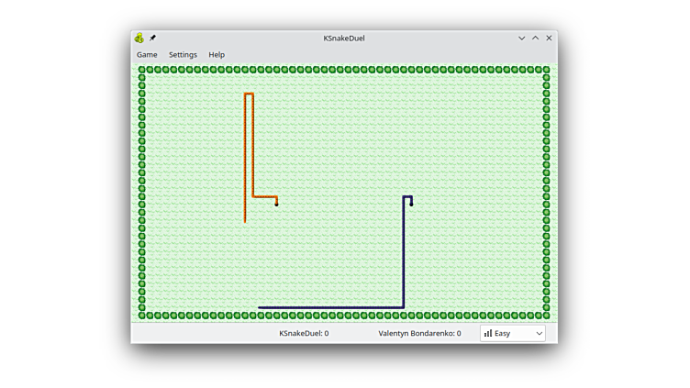This screenshot has width=690, height=388.
Task: Click the bottom-right green border tile
Action: click(546, 315)
